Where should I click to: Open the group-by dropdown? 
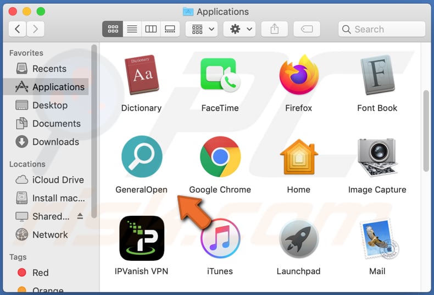(202, 29)
